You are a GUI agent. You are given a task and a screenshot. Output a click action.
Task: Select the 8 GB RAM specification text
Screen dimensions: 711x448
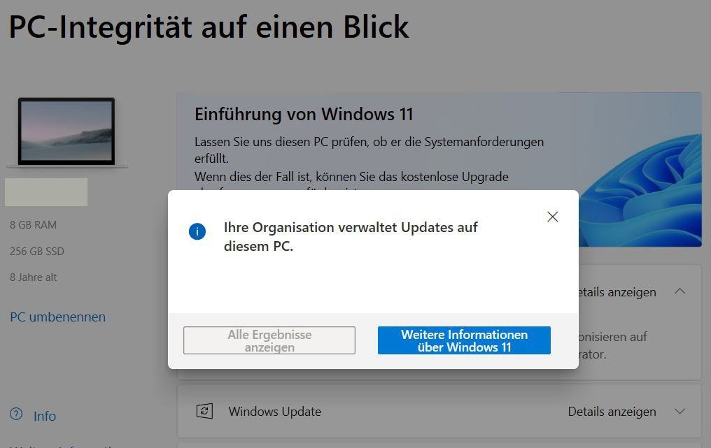(33, 224)
